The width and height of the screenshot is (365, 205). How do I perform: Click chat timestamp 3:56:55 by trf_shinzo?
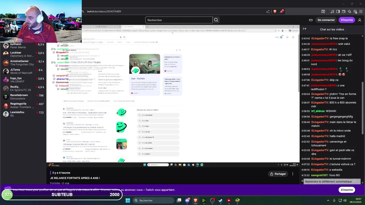[306, 111]
